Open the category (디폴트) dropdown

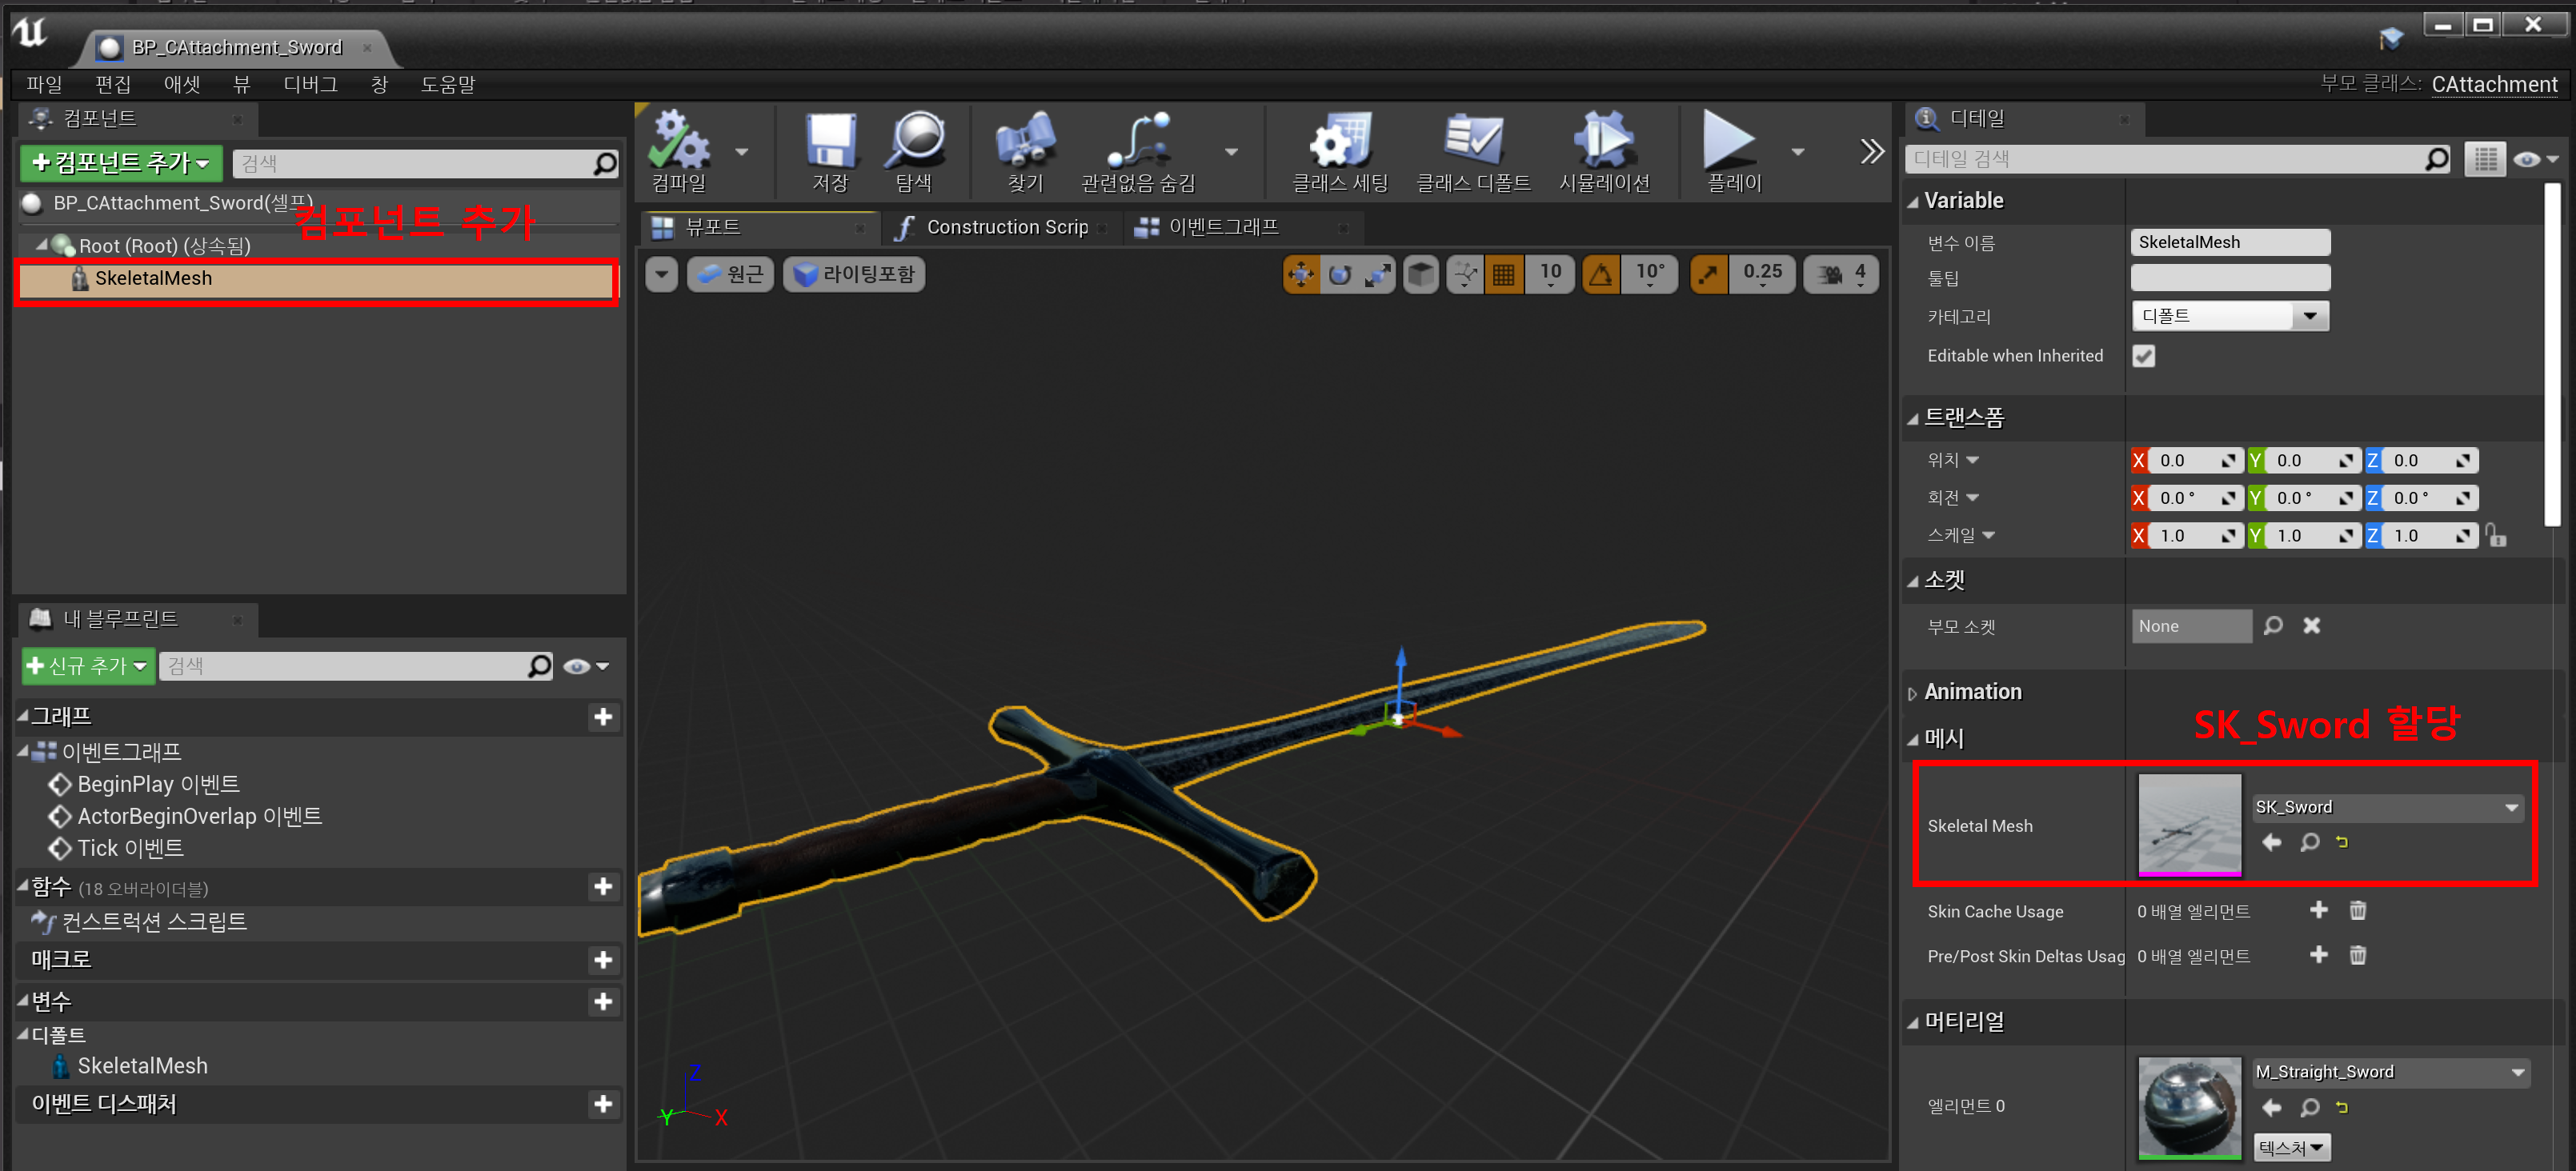click(2309, 316)
